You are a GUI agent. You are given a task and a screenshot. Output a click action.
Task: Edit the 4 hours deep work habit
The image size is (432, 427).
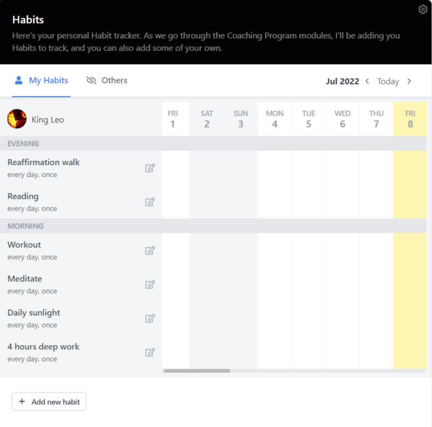click(150, 353)
